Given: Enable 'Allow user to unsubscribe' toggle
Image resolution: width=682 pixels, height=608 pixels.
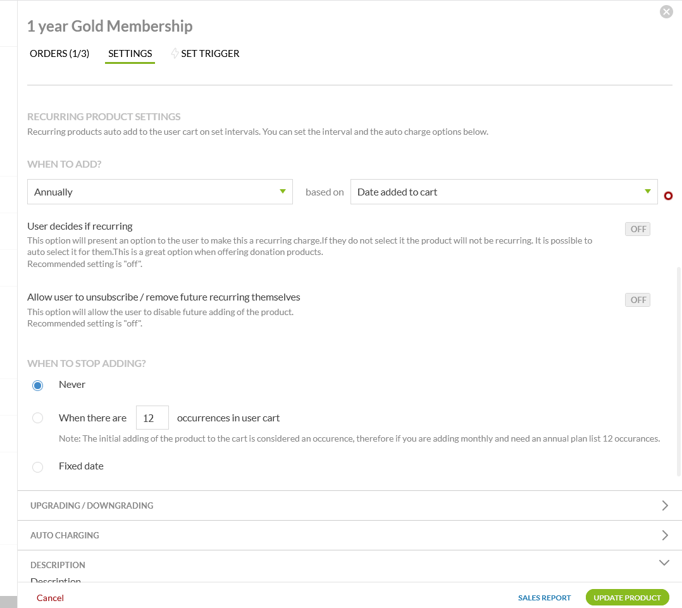Looking at the screenshot, I should pyautogui.click(x=638, y=300).
